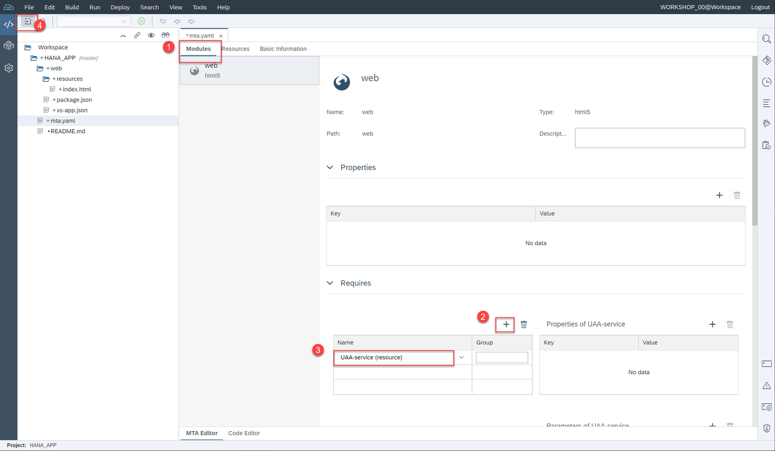Open the Git pane from right sidebar
The height and width of the screenshot is (451, 775).
click(767, 60)
